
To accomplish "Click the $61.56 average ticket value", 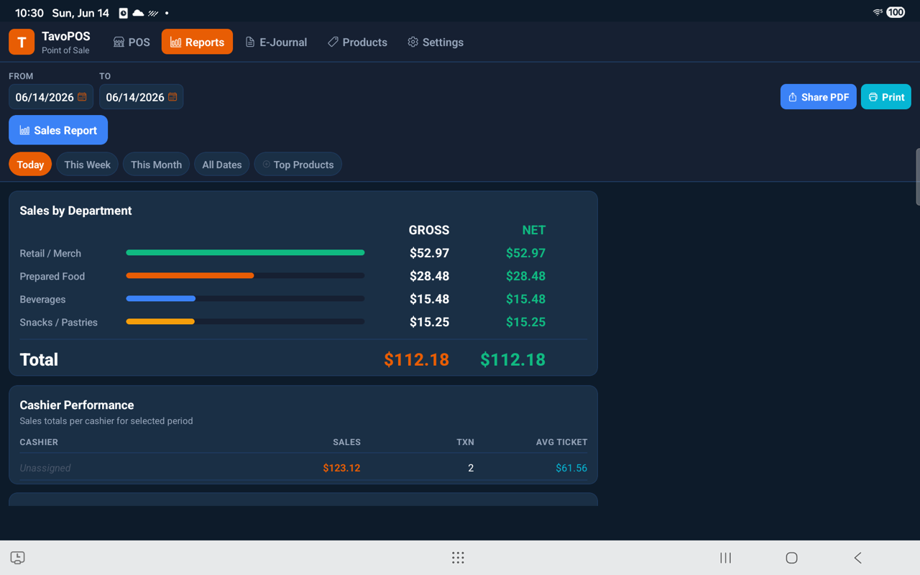I will (571, 468).
